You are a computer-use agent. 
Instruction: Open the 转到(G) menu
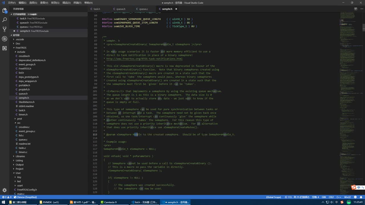pyautogui.click(x=55, y=3)
